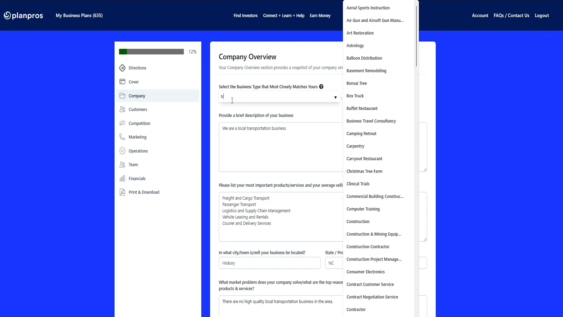Select Box Truck business type

tap(378, 96)
